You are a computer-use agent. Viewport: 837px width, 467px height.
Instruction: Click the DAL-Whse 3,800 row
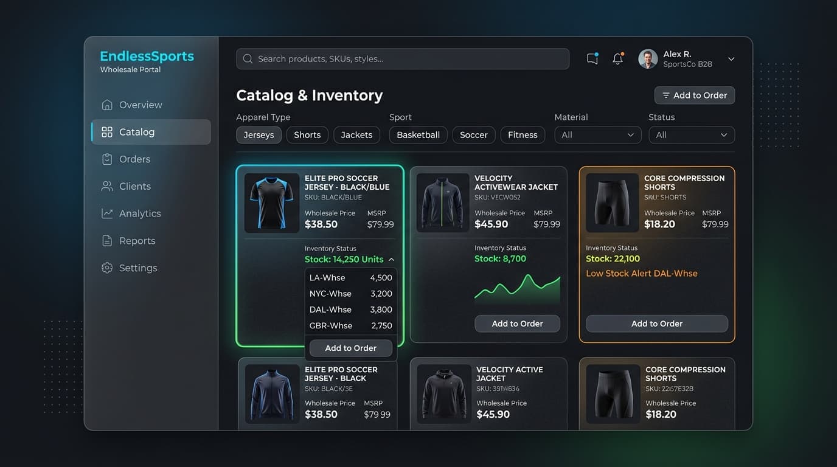351,310
